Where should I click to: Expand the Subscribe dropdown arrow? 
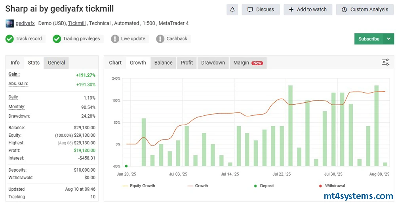click(x=388, y=39)
